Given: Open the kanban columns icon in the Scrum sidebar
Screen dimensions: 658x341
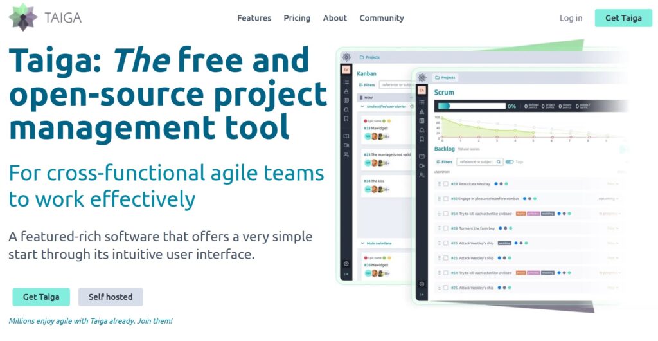Looking at the screenshot, I should (x=422, y=121).
